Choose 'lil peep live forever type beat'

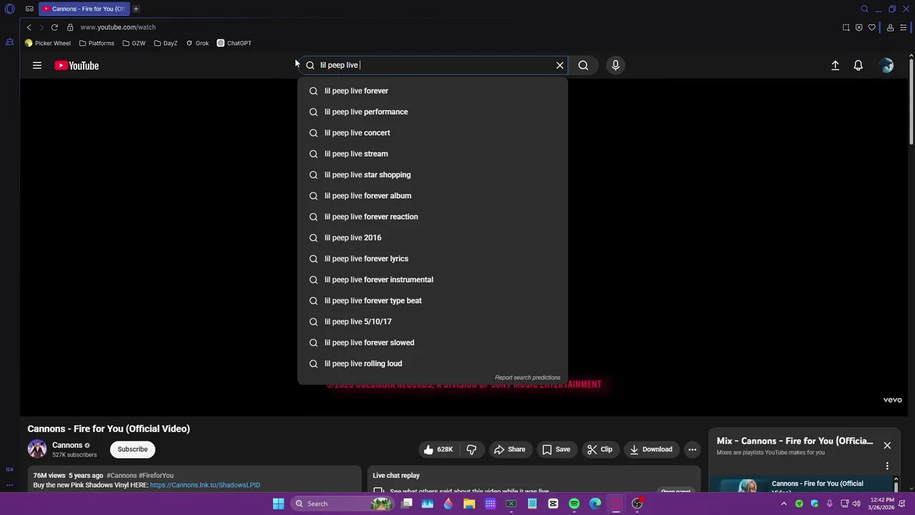click(x=432, y=300)
